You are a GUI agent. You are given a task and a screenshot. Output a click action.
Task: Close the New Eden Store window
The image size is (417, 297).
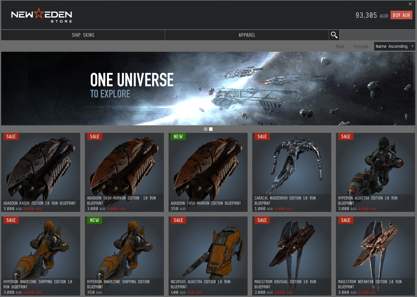tap(410, 4)
